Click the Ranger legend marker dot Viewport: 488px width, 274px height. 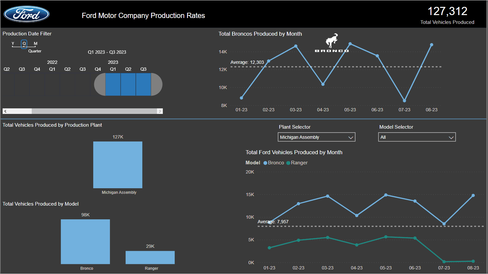(288, 163)
